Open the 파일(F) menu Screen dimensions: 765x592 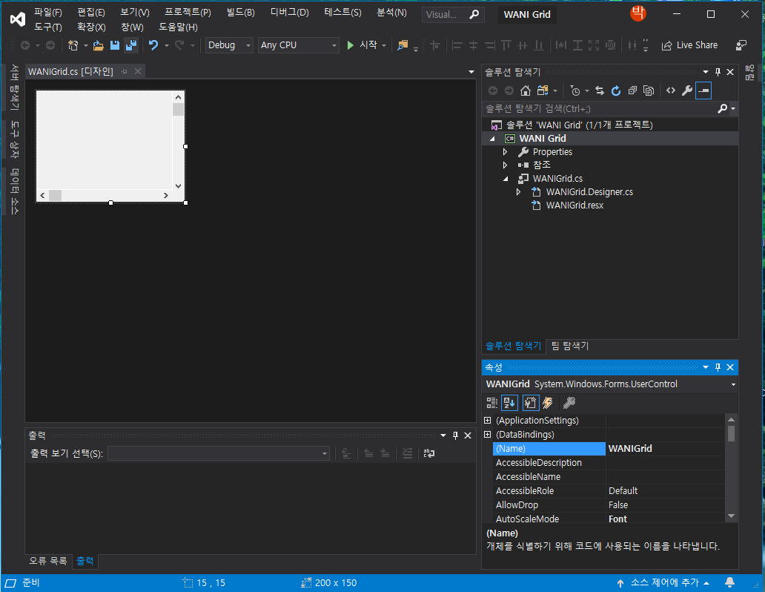tap(47, 12)
